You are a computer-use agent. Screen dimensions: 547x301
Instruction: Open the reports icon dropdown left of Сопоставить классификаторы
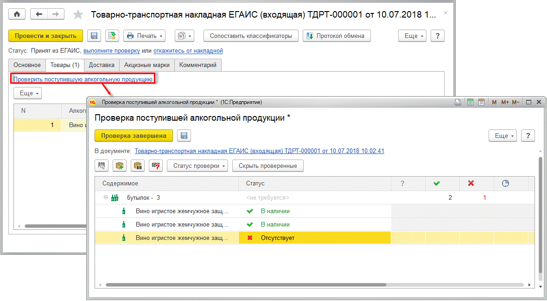(184, 36)
